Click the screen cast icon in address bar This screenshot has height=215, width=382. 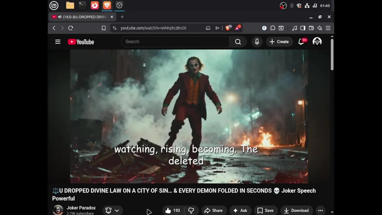208,28
